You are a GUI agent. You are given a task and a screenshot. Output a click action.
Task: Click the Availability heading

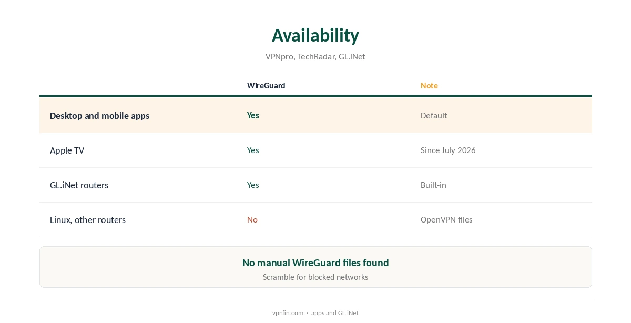(x=315, y=35)
